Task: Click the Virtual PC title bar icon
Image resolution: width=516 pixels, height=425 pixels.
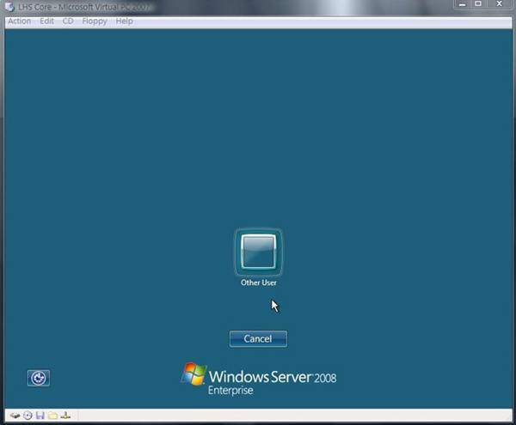Action: [x=9, y=6]
